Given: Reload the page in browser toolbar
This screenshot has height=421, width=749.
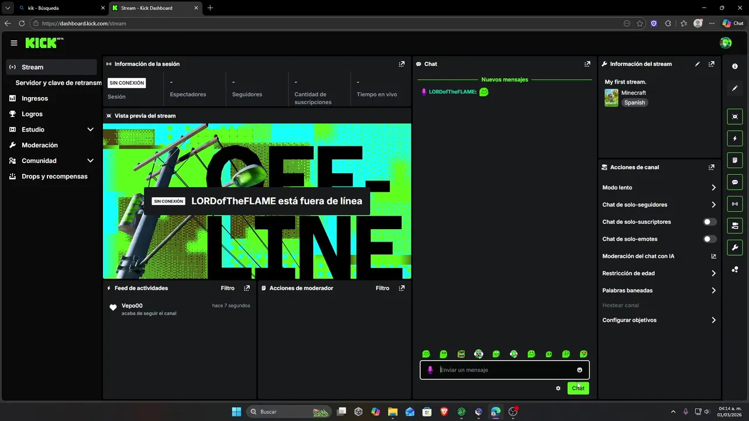Looking at the screenshot, I should 22,23.
